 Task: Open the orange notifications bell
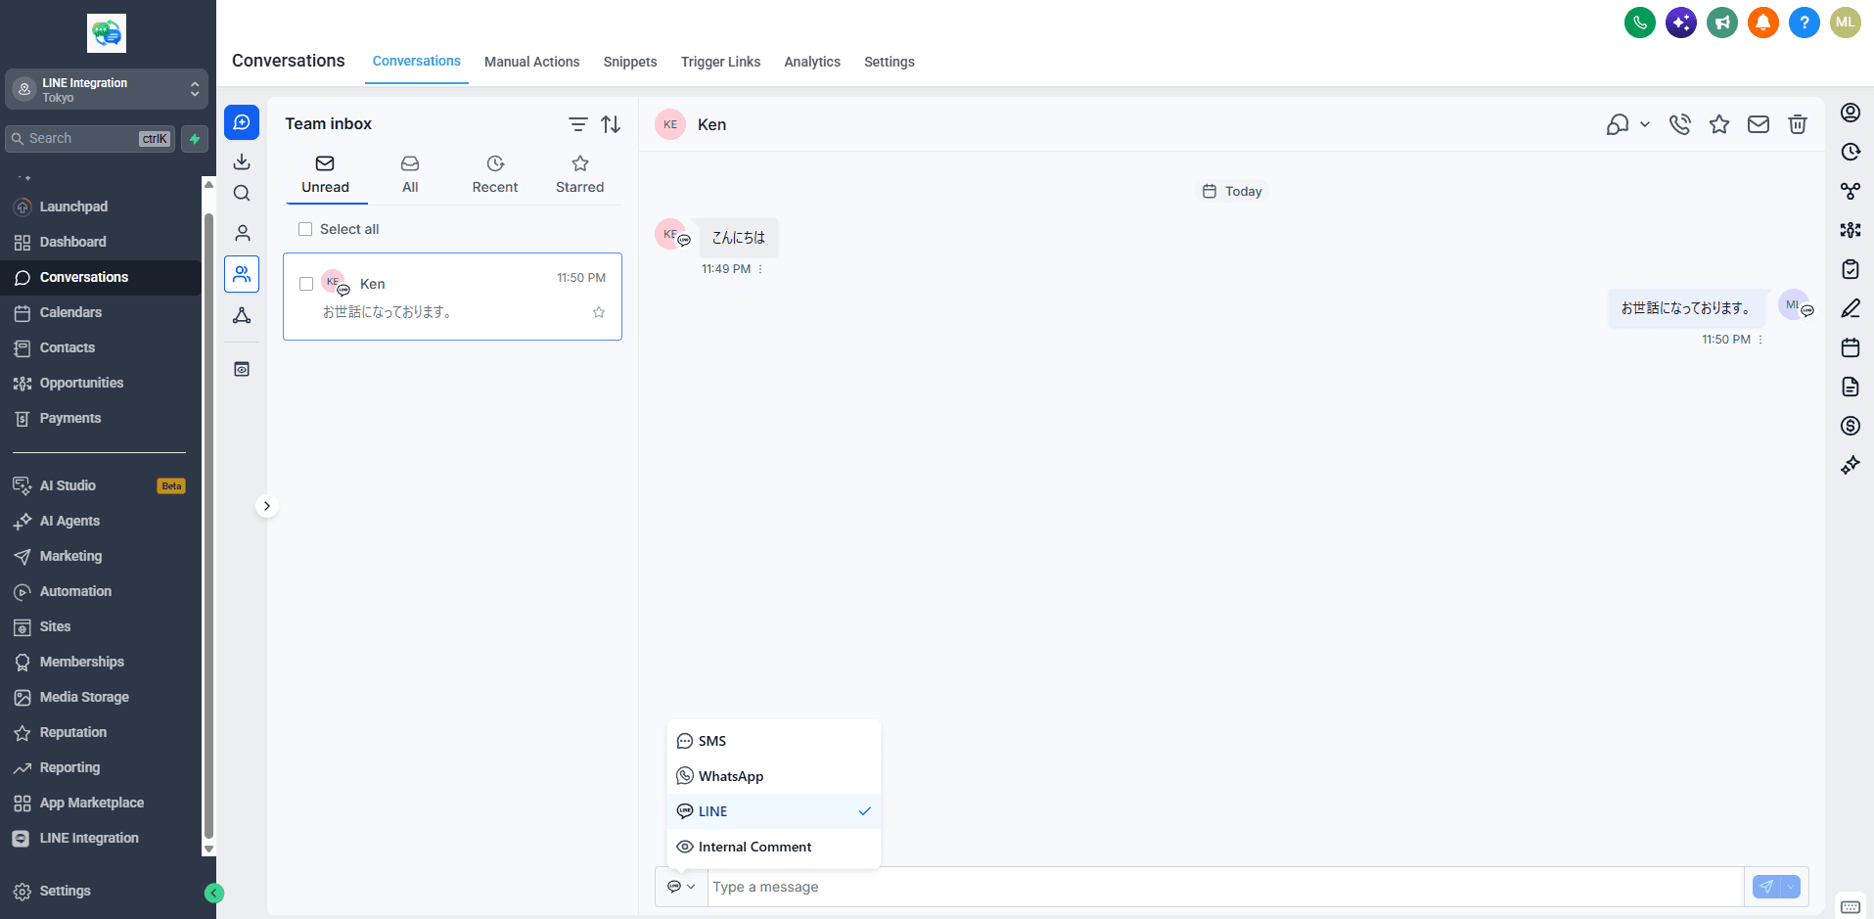coord(1763,23)
